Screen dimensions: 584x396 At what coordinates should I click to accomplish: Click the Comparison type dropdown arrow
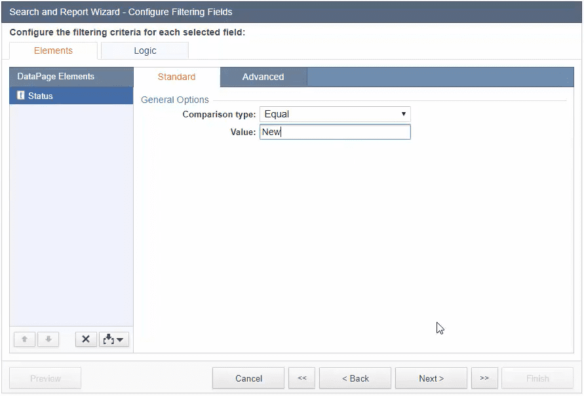tap(404, 114)
